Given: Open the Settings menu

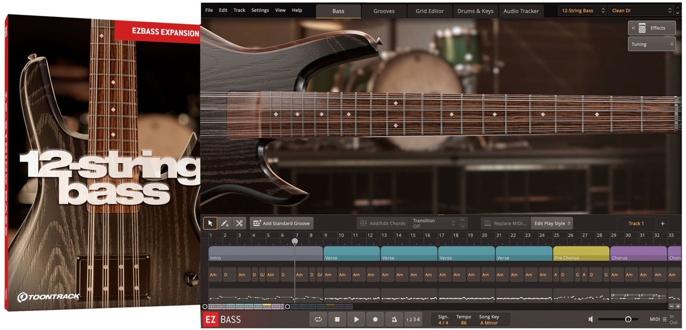Looking at the screenshot, I should (260, 10).
